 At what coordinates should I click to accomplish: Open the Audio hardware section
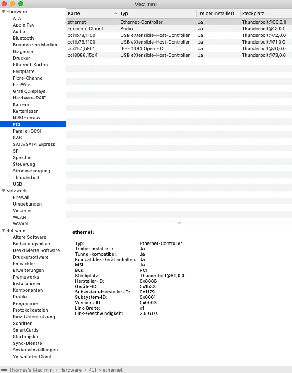click(x=19, y=31)
